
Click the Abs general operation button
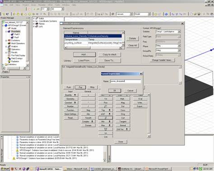pos(88,114)
